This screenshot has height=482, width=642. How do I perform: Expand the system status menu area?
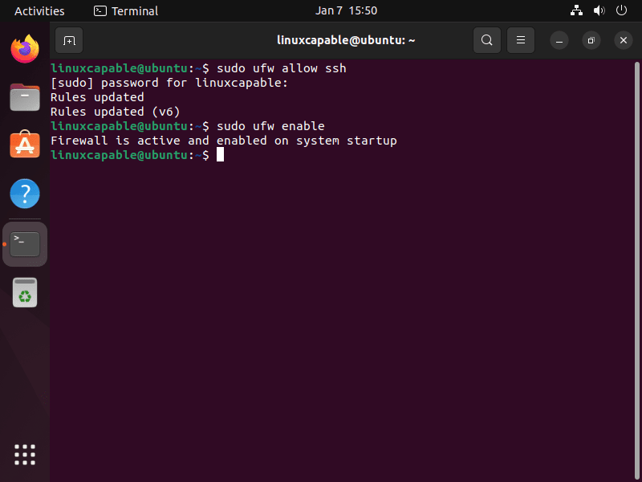598,10
